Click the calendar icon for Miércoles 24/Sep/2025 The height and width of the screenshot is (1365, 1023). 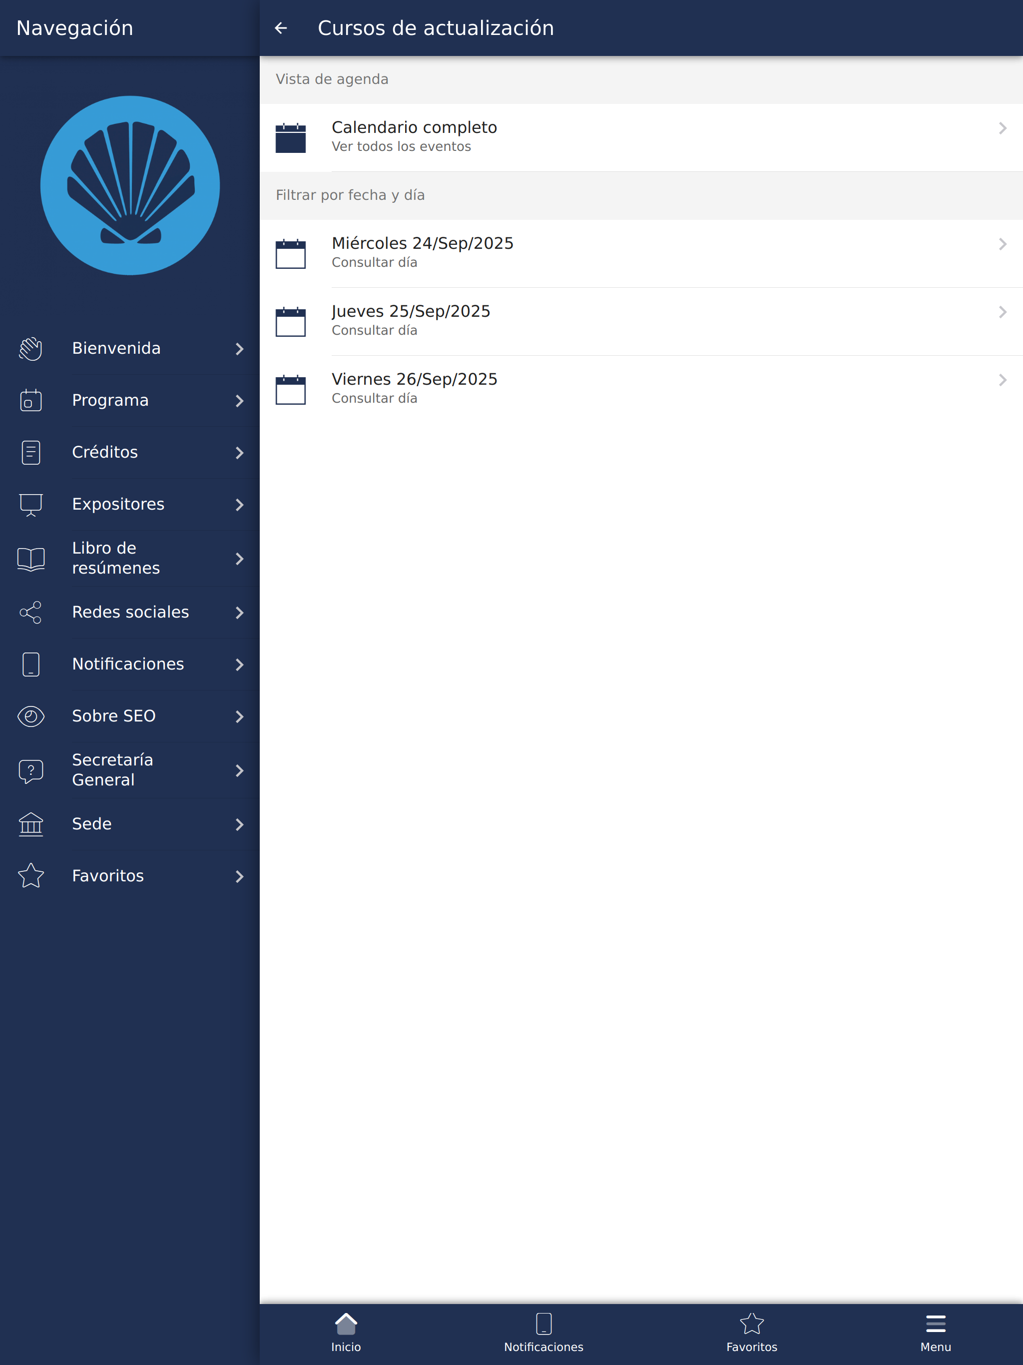point(291,254)
